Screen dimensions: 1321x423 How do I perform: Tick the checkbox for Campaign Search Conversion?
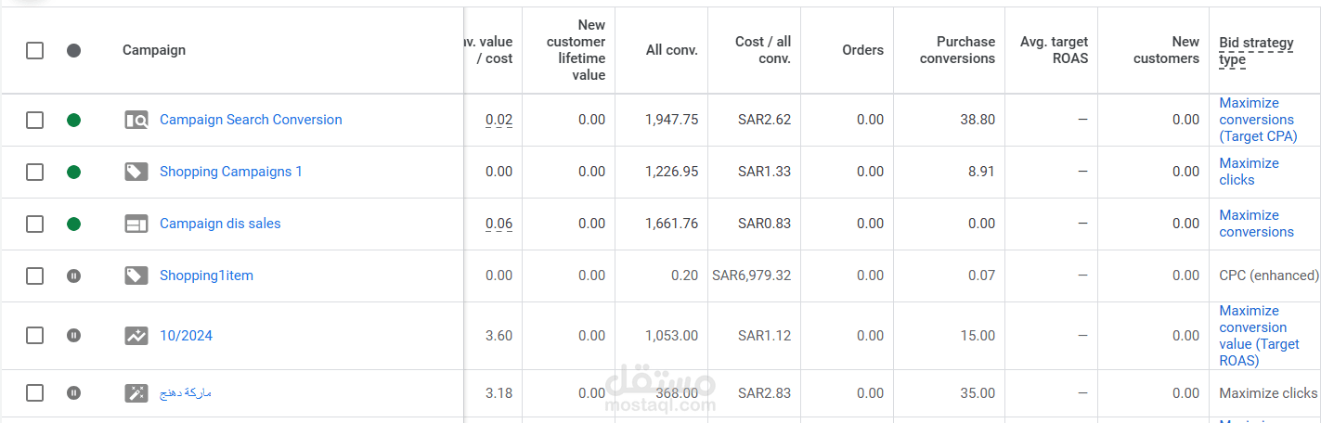point(34,120)
